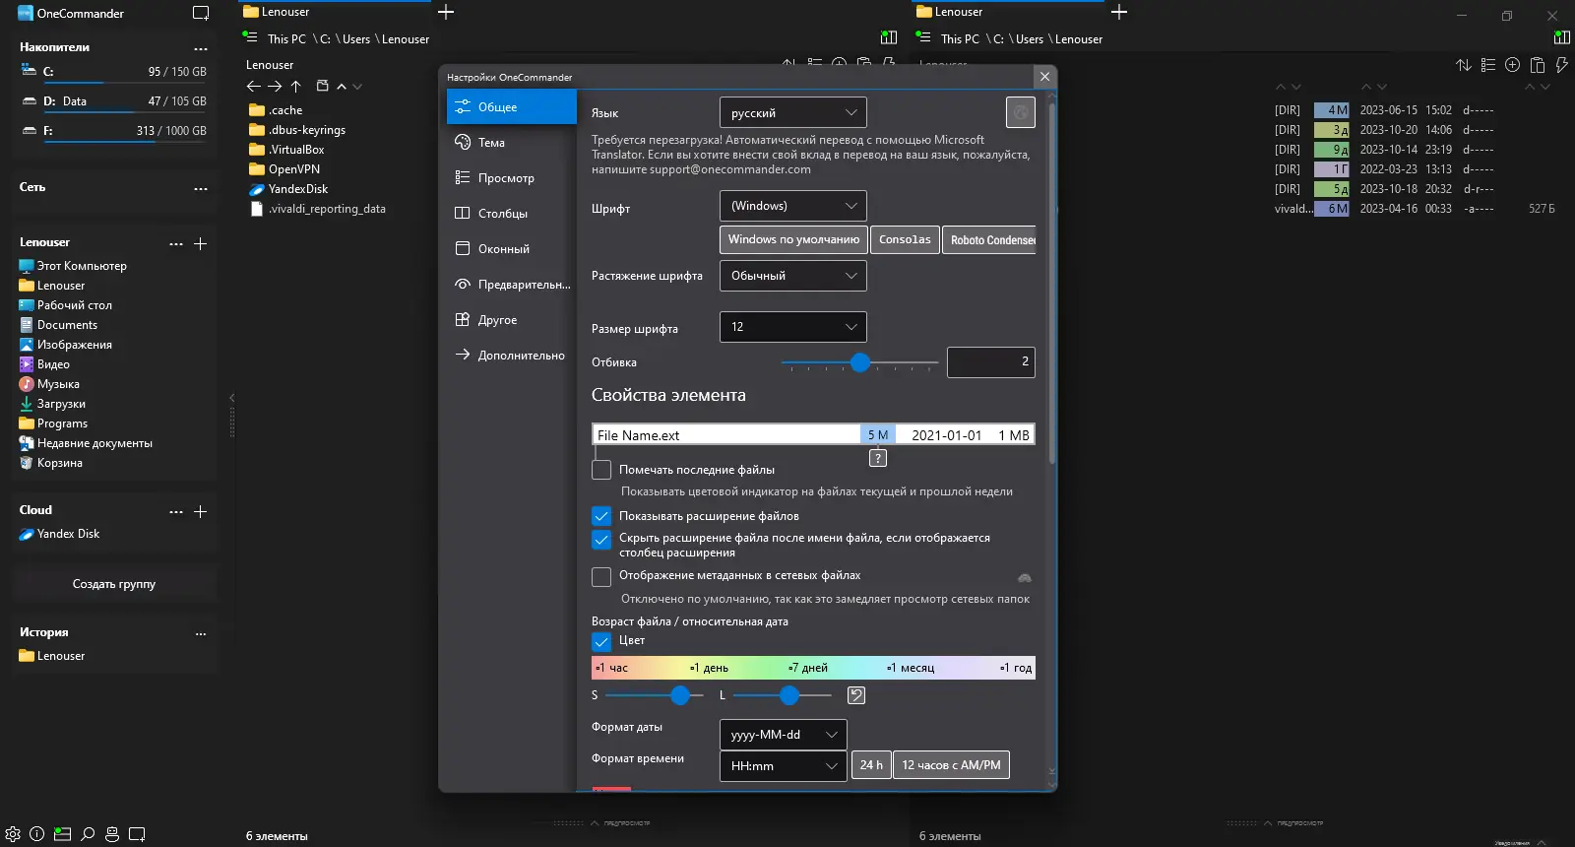Select drive D: Data in Накопители
The width and height of the screenshot is (1575, 847).
pos(114,101)
